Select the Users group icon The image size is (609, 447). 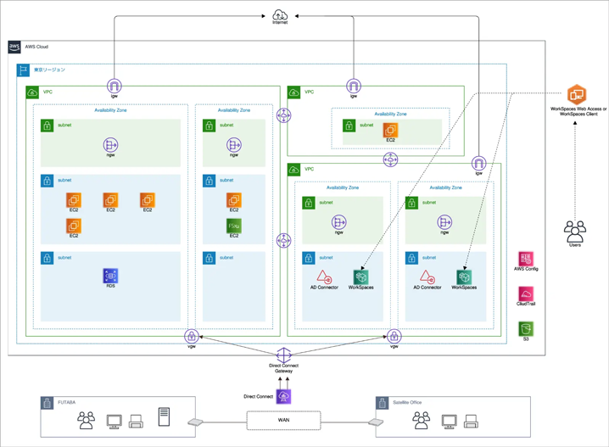pyautogui.click(x=575, y=230)
